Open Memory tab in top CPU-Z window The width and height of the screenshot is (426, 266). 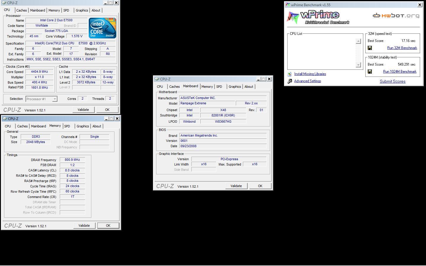pos(54,10)
